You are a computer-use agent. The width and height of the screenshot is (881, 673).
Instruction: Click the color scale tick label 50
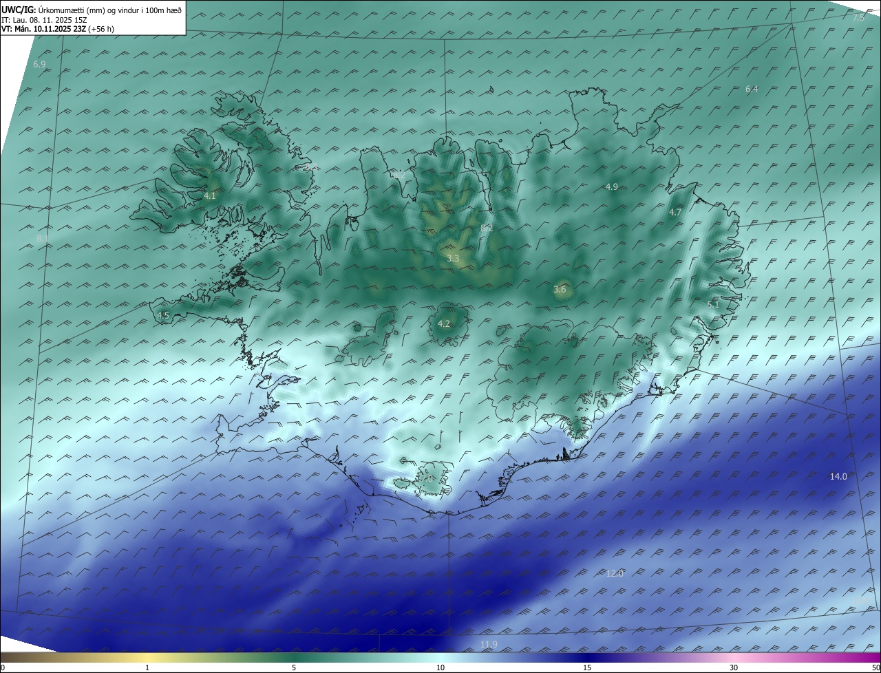pos(875,668)
